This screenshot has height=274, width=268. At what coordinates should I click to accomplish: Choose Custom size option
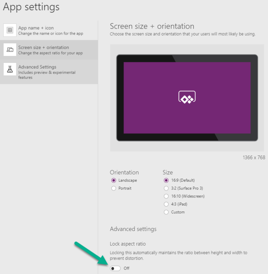pyautogui.click(x=166, y=212)
